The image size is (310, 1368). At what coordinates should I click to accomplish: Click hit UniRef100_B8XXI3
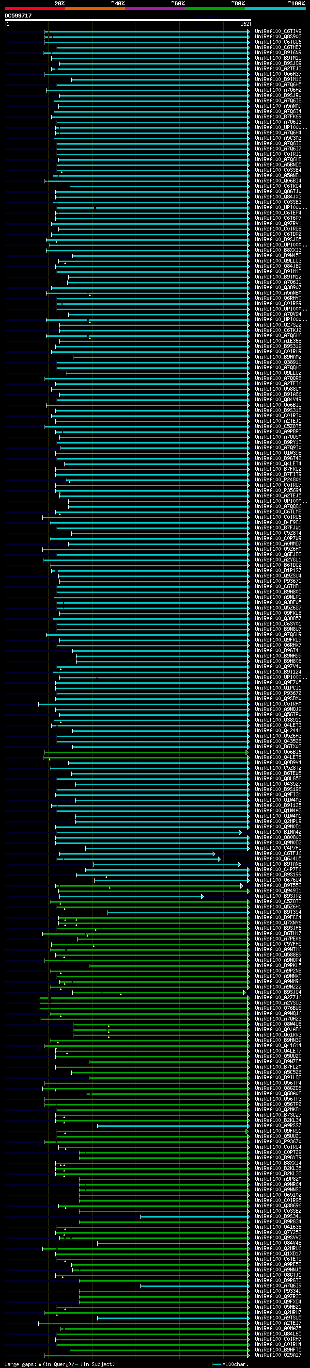point(278,250)
